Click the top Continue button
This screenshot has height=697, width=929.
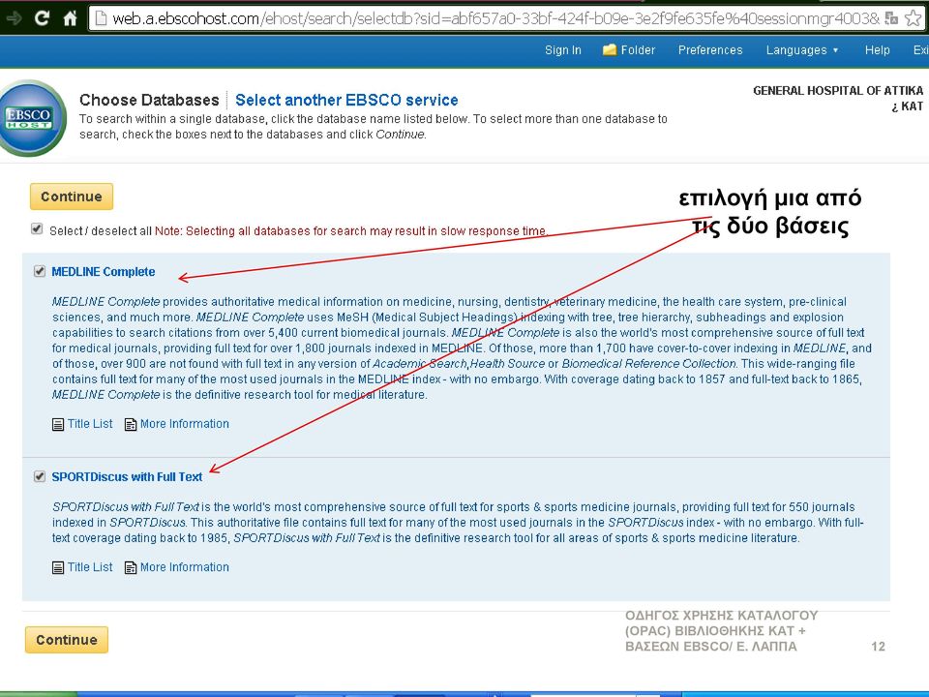[x=71, y=197]
